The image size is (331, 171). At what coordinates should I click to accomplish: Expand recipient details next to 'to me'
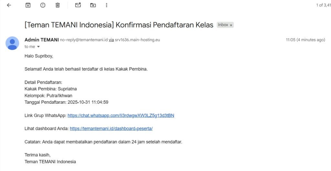[38, 47]
